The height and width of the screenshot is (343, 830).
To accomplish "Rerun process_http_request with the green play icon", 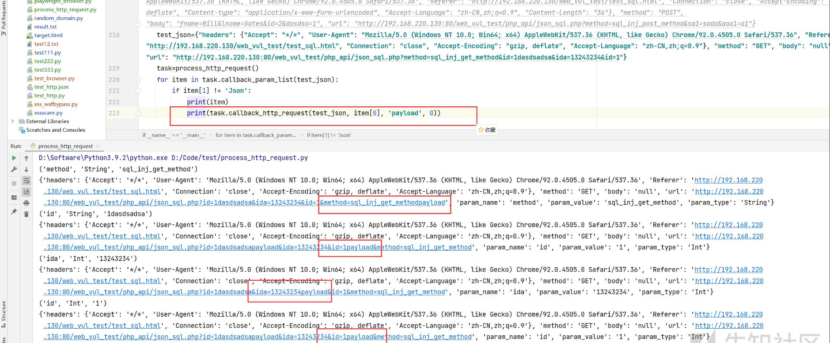I will click(14, 158).
